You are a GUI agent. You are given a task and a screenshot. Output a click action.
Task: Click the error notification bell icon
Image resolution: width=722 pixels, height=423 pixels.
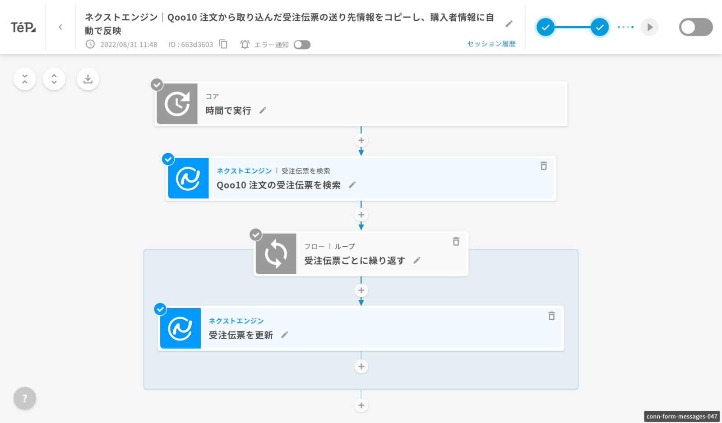(245, 44)
